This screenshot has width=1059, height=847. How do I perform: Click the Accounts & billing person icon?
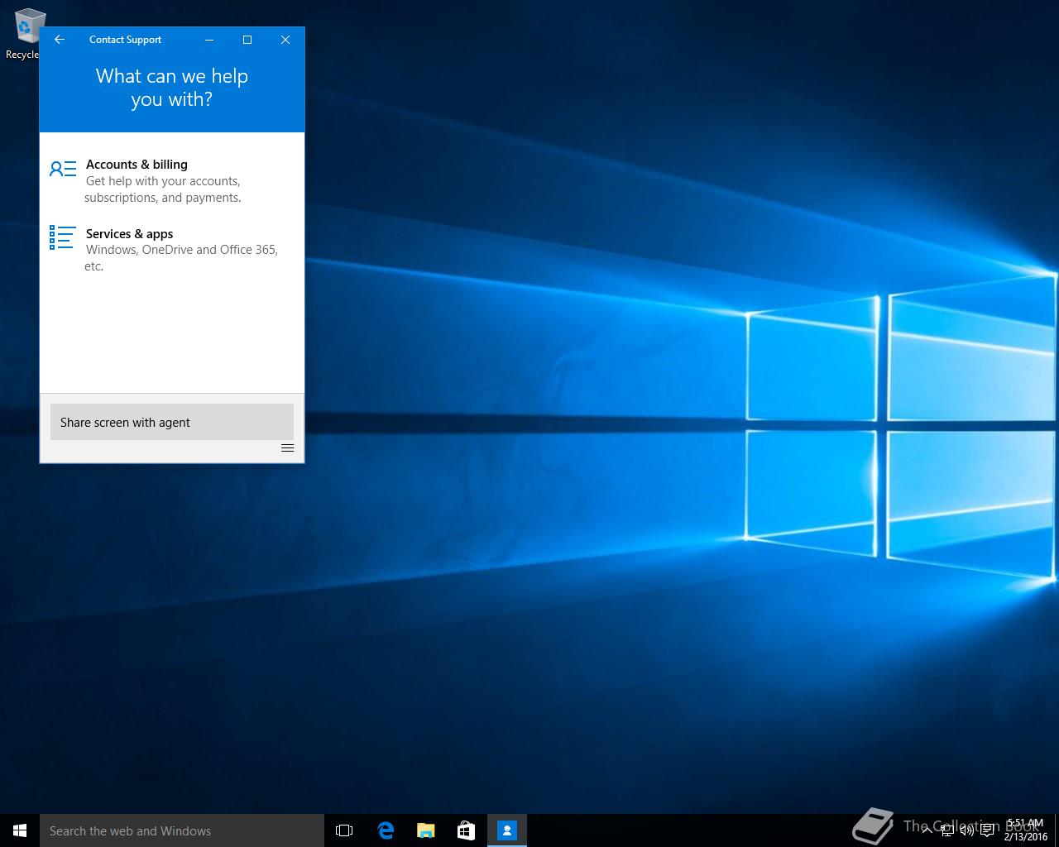point(62,170)
